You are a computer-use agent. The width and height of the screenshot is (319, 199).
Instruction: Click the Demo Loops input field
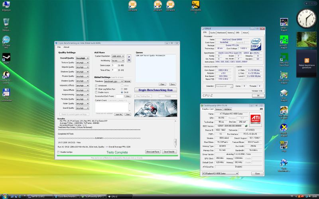[x=114, y=65]
